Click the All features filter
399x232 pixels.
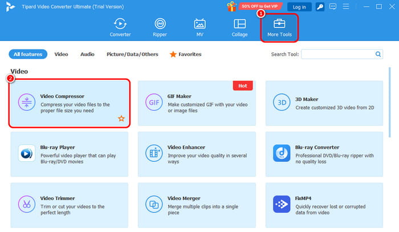coord(28,54)
